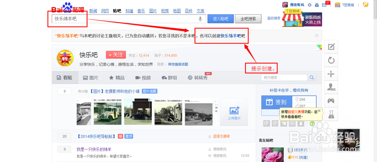Open the 高级搜索 link
The image size is (377, 162).
(274, 18)
